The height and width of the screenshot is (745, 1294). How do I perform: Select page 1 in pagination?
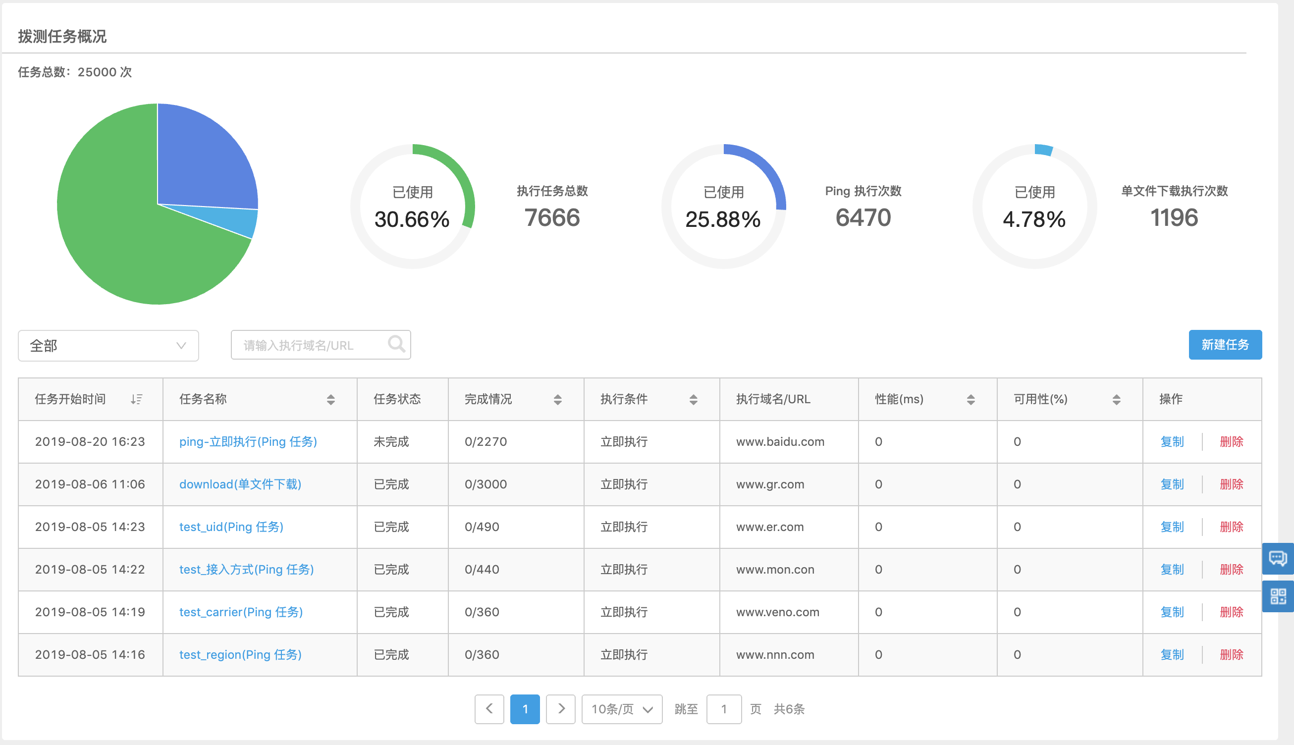[525, 709]
